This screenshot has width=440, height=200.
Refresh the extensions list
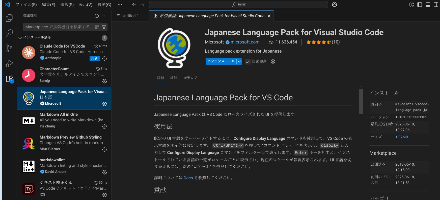click(97, 16)
